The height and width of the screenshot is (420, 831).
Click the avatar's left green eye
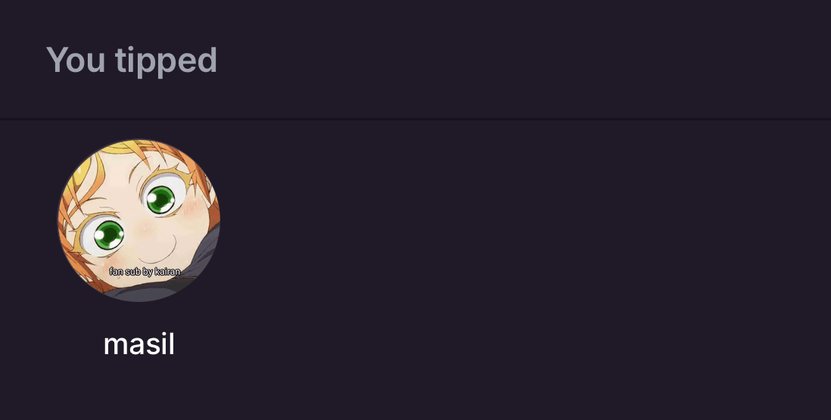point(107,234)
